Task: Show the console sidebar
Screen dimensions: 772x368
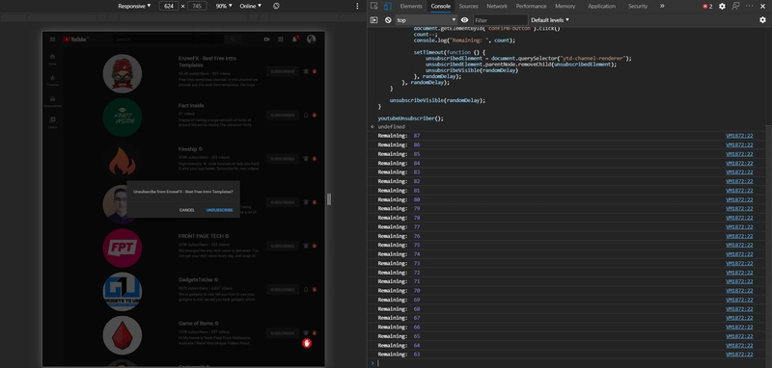Action: [374, 20]
